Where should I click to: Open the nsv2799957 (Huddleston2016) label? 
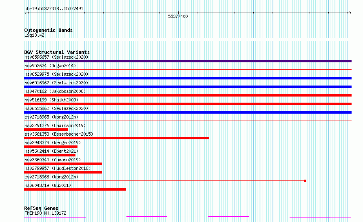click(x=58, y=168)
